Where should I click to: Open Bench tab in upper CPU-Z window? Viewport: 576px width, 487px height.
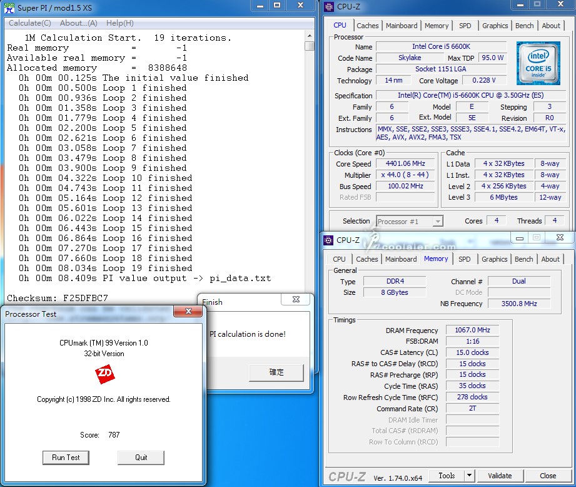click(524, 26)
